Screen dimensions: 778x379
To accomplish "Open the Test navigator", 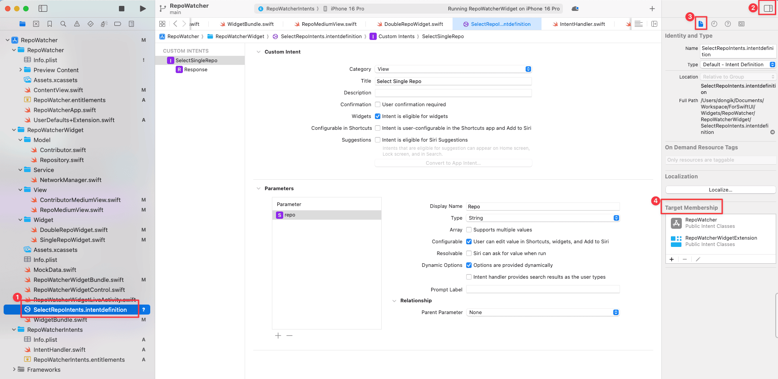I will 90,24.
